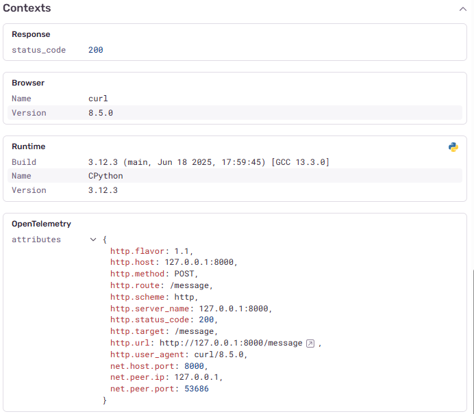
Task: Click the Python runtime icon
Action: [453, 147]
